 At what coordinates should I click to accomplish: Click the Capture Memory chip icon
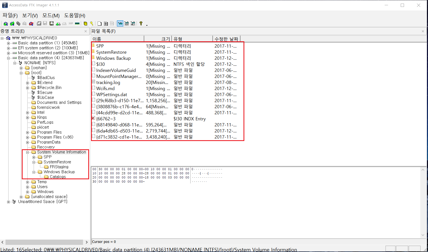(77, 24)
